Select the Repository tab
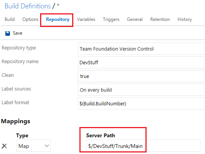The width and height of the screenshot is (205, 154). point(58,19)
